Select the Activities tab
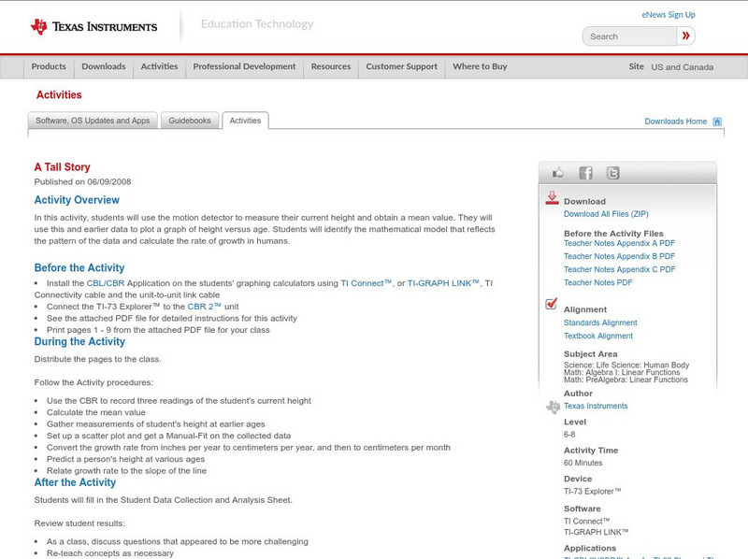Viewport: 748px width, 559px height. point(245,121)
